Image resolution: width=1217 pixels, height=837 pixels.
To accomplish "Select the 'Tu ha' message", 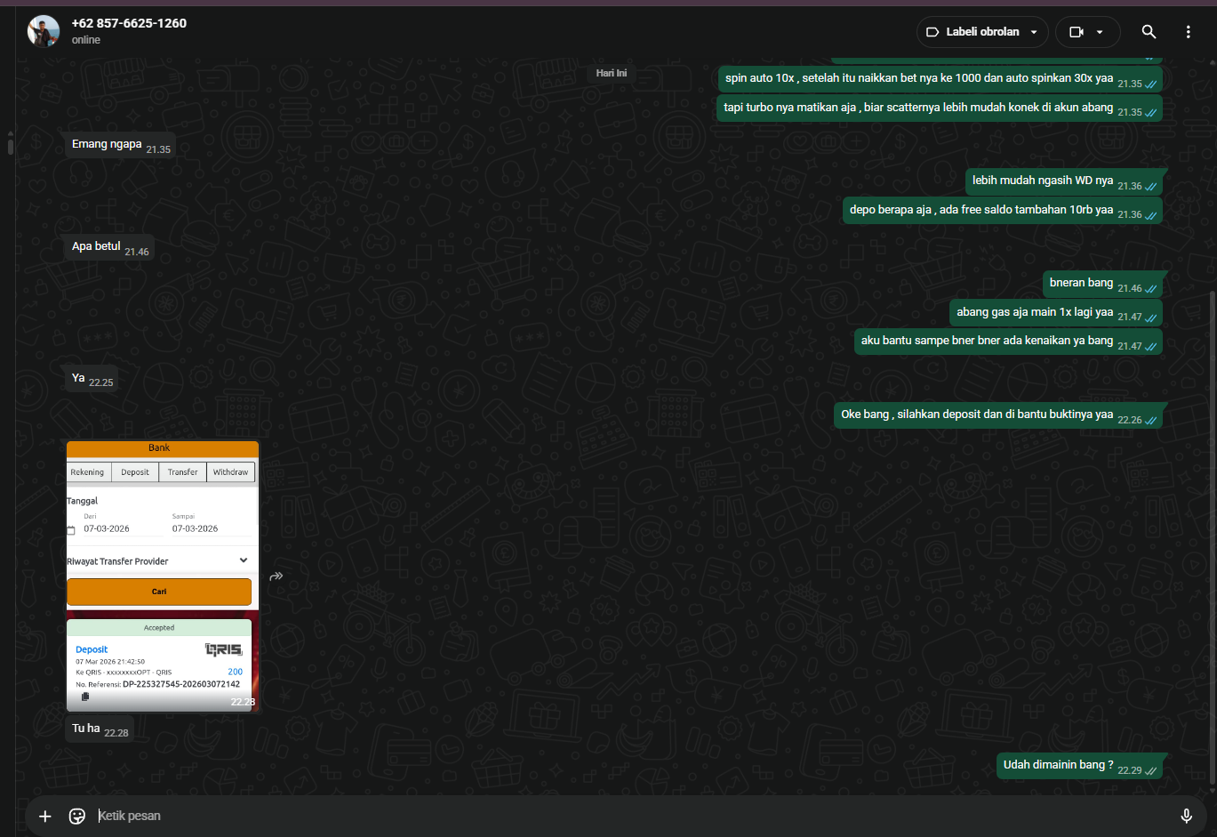I will [x=100, y=729].
